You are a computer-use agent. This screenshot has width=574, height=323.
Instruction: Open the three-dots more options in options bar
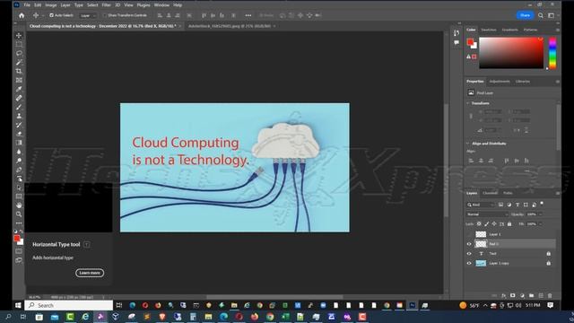pos(248,15)
